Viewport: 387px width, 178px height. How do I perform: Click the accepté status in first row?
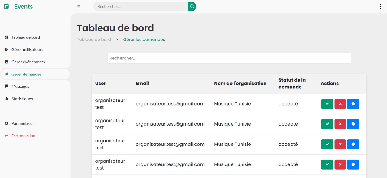coord(288,104)
